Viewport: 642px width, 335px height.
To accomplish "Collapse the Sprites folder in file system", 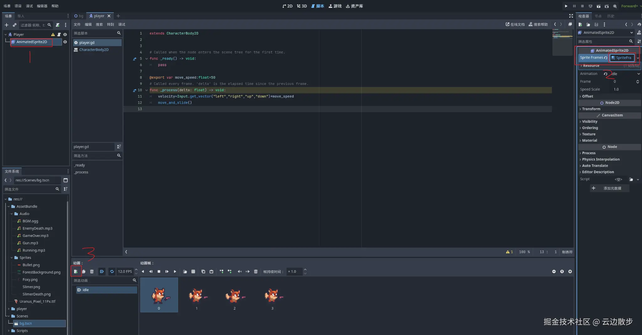I will (12, 258).
